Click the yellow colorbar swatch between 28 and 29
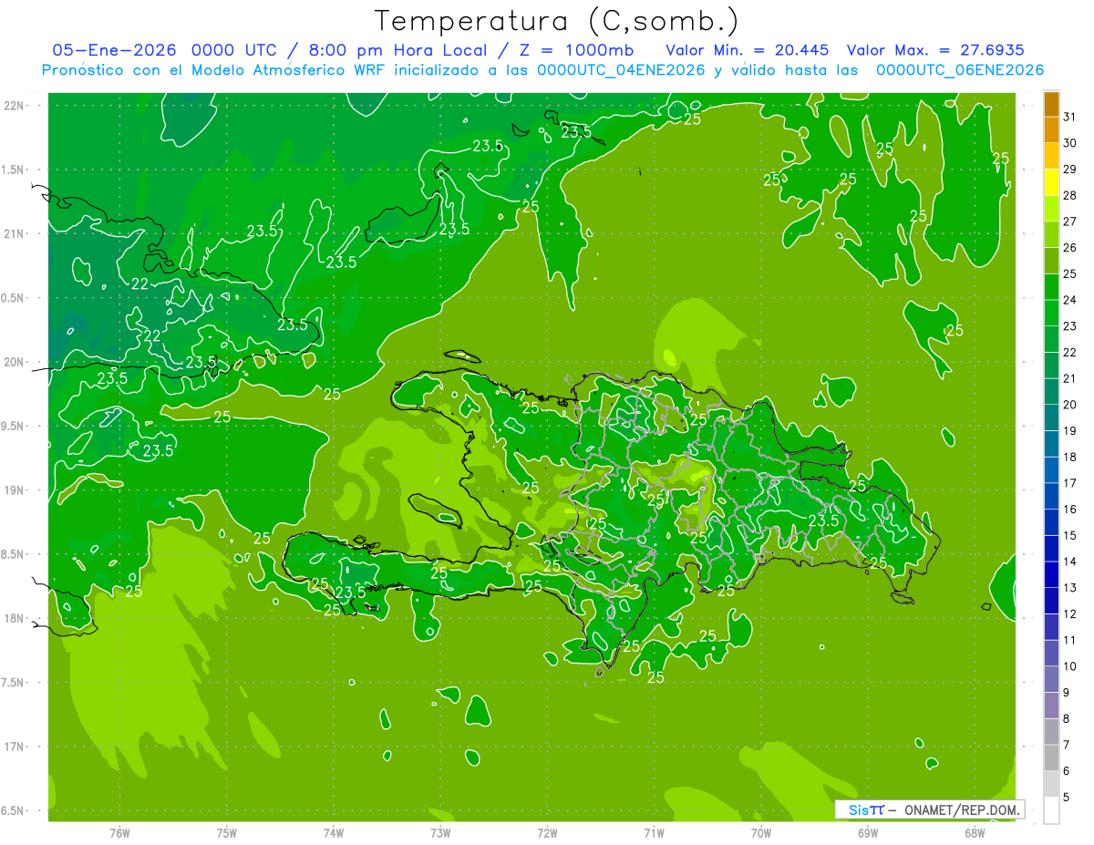1094x845 pixels. pyautogui.click(x=1051, y=182)
